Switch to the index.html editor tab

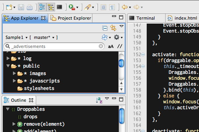tap(182, 18)
